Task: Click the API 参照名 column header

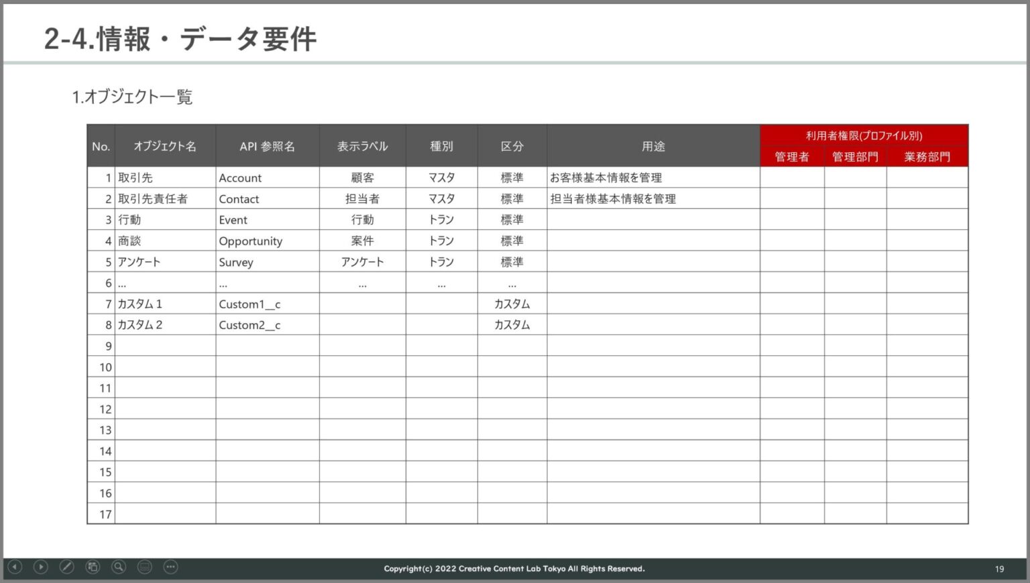Action: tap(267, 146)
